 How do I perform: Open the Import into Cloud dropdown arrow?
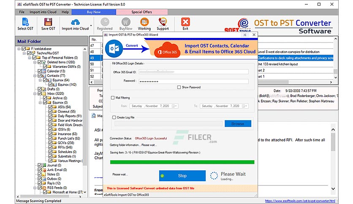91,25
